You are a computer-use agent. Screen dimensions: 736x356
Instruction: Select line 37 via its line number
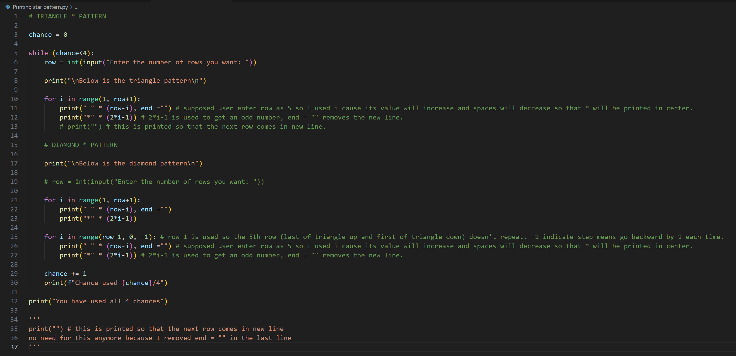[x=14, y=347]
